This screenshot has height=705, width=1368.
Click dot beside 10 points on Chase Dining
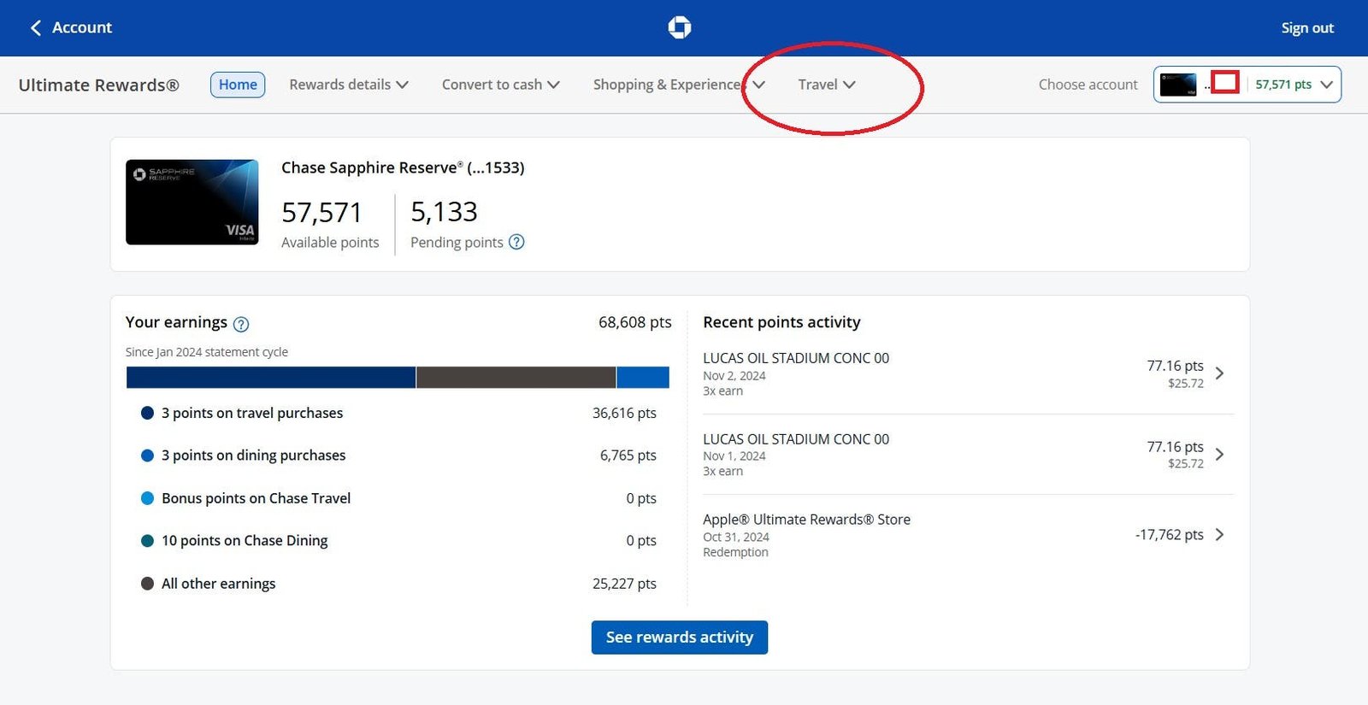[147, 541]
